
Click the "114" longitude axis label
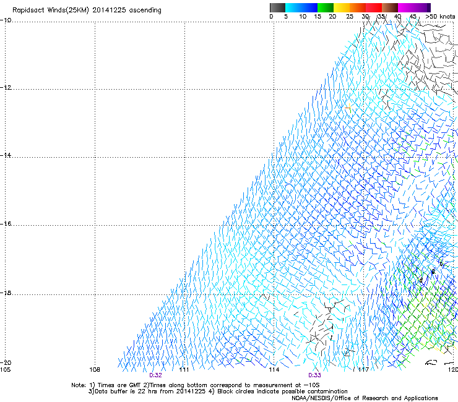(274, 370)
